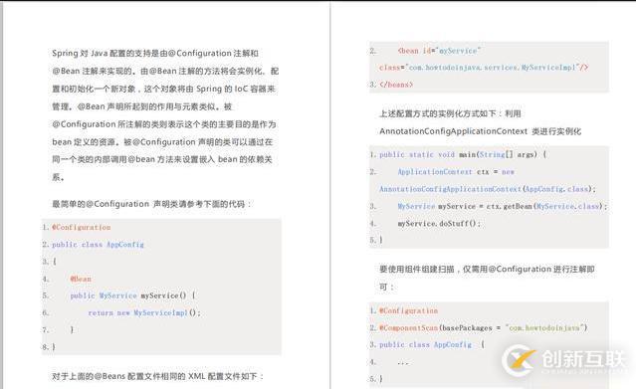636x389 pixels.
Task: Click the text 'Spring 对 Java 配置的支持是由@Configuration 注解和'
Action: (155, 53)
